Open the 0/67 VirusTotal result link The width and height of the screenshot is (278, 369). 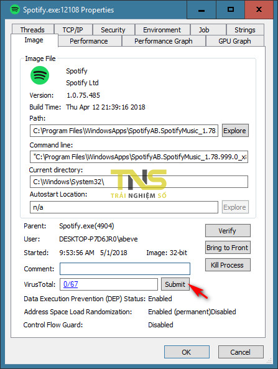coord(71,284)
